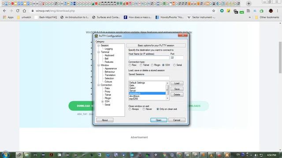The height and width of the screenshot is (158, 282).
Task: Click the Port field showing 22
Action: (x=177, y=57)
